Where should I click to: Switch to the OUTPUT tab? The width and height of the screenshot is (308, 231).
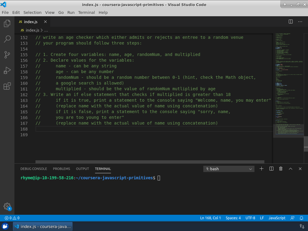82,169
